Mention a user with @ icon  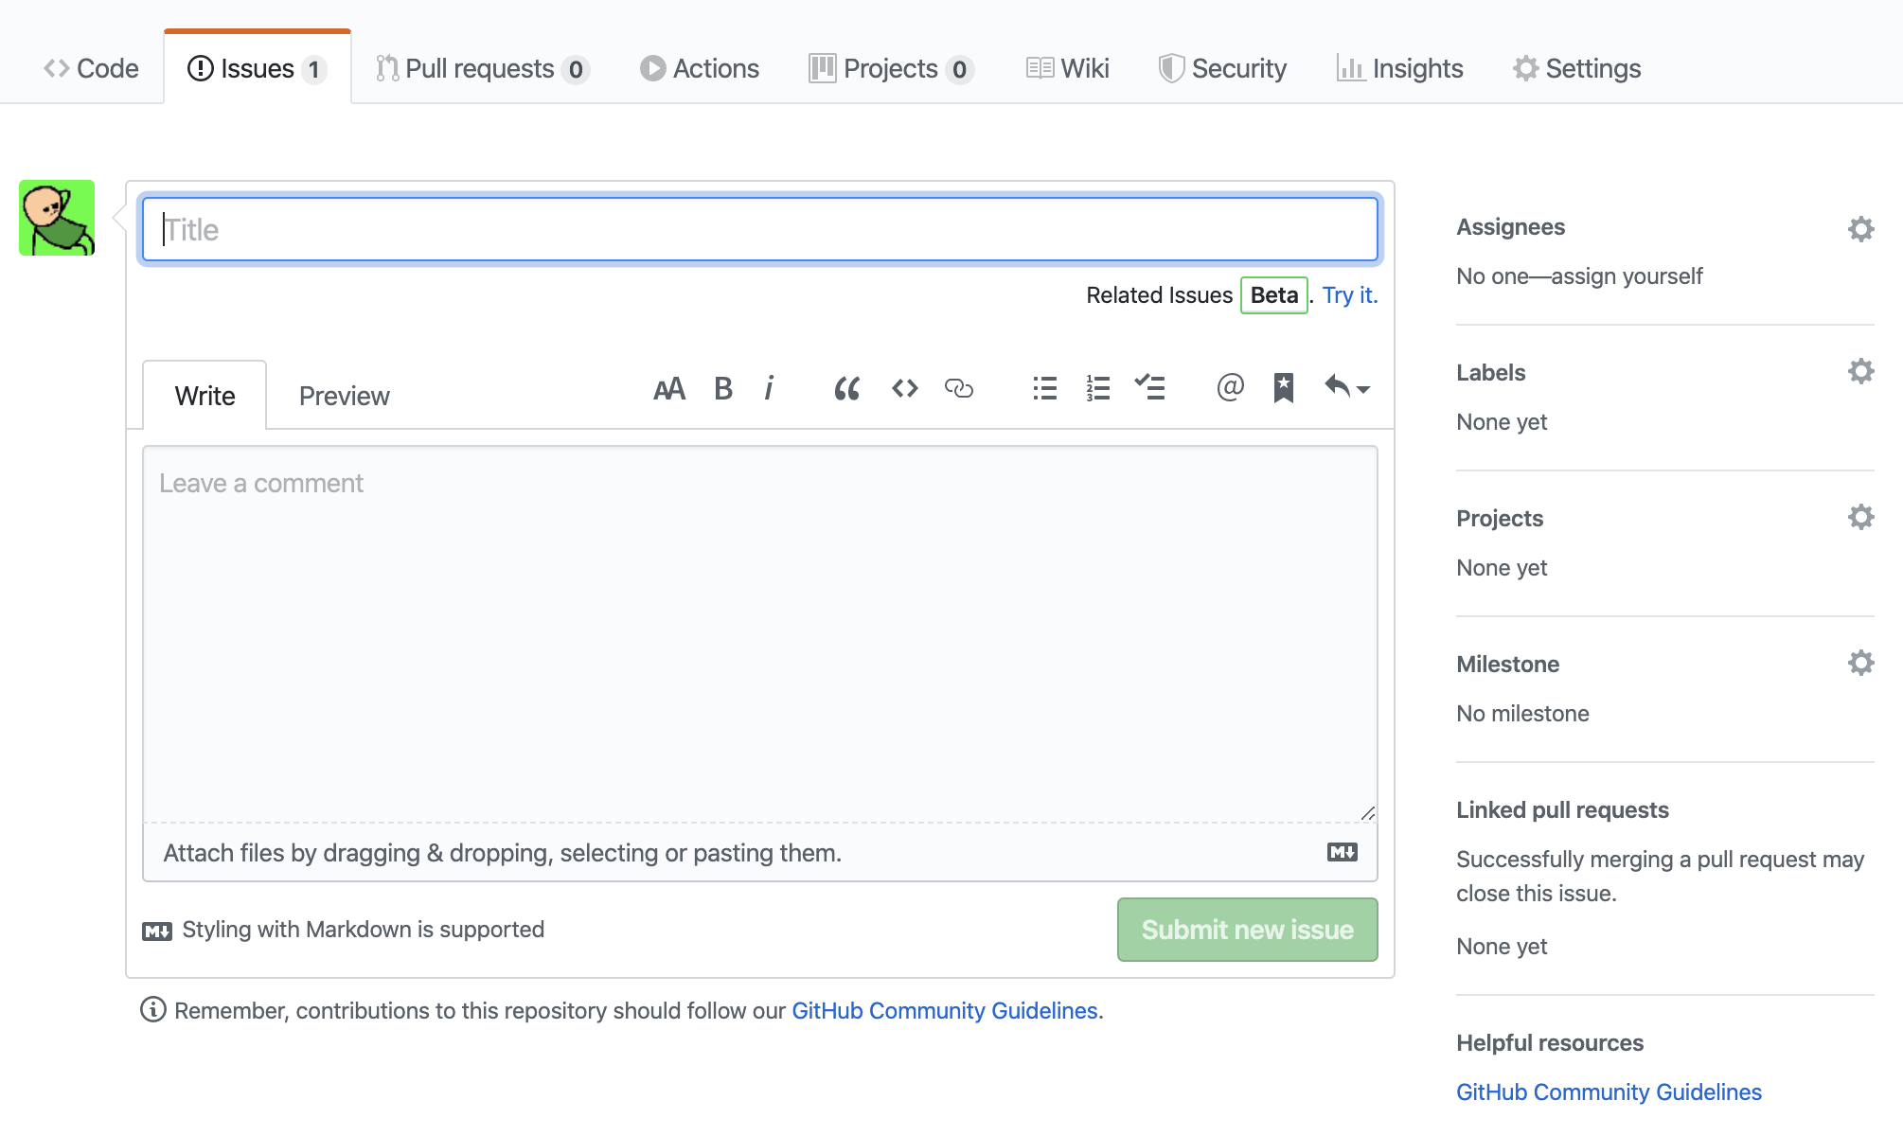[x=1230, y=388]
